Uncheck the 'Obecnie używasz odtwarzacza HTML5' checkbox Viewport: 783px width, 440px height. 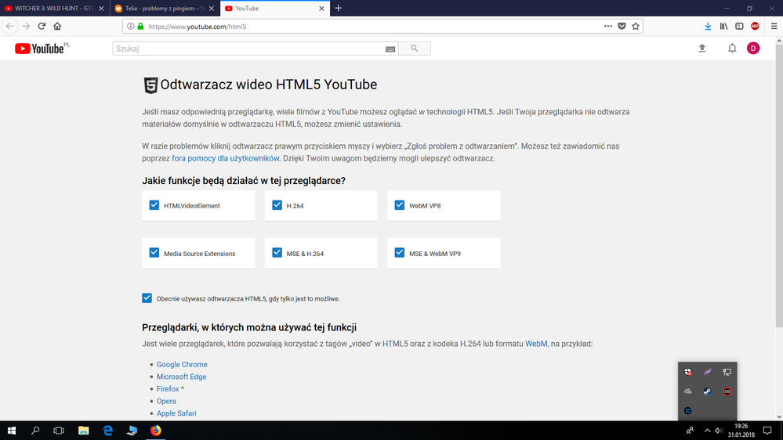tap(147, 298)
